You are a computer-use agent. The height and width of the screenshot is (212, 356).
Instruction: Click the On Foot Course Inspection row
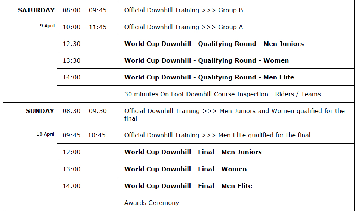(x=222, y=94)
